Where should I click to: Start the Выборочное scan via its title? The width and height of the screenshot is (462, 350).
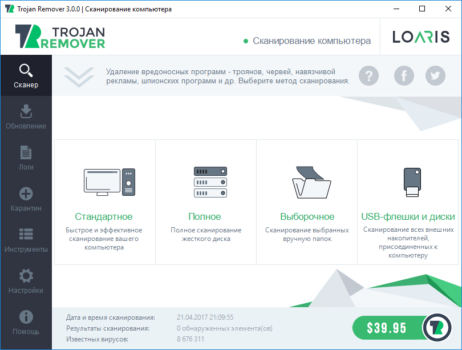[x=307, y=217]
